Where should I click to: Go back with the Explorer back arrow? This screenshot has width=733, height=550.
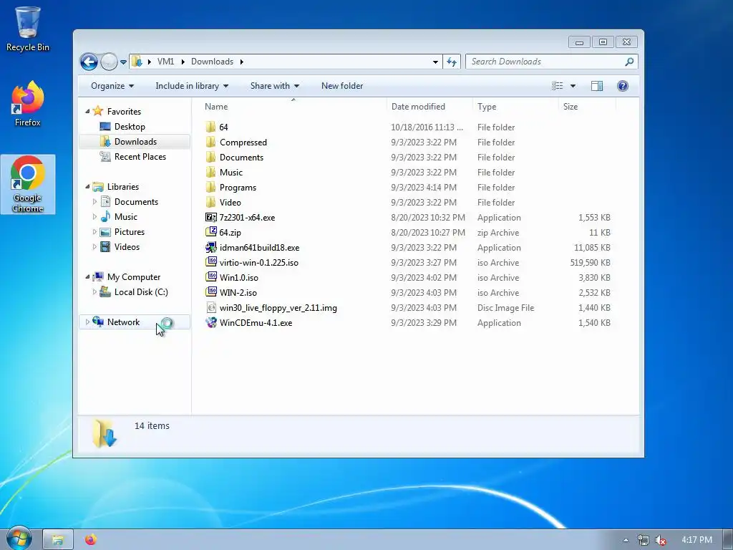(x=89, y=62)
